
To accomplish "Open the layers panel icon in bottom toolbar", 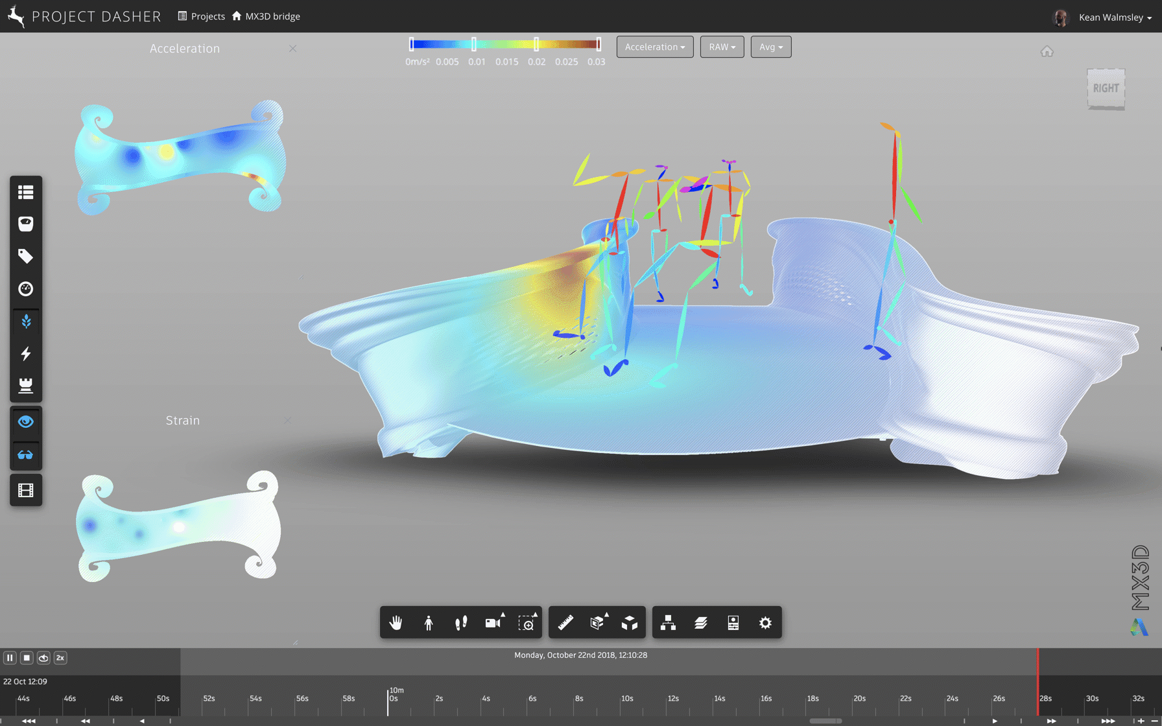I will [x=700, y=622].
